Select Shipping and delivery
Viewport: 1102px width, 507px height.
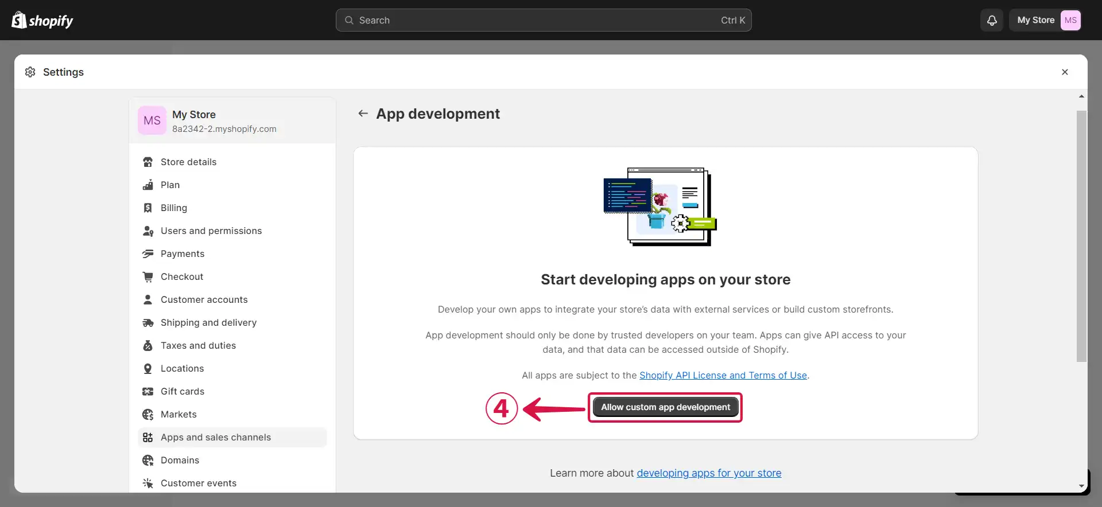click(x=232, y=322)
